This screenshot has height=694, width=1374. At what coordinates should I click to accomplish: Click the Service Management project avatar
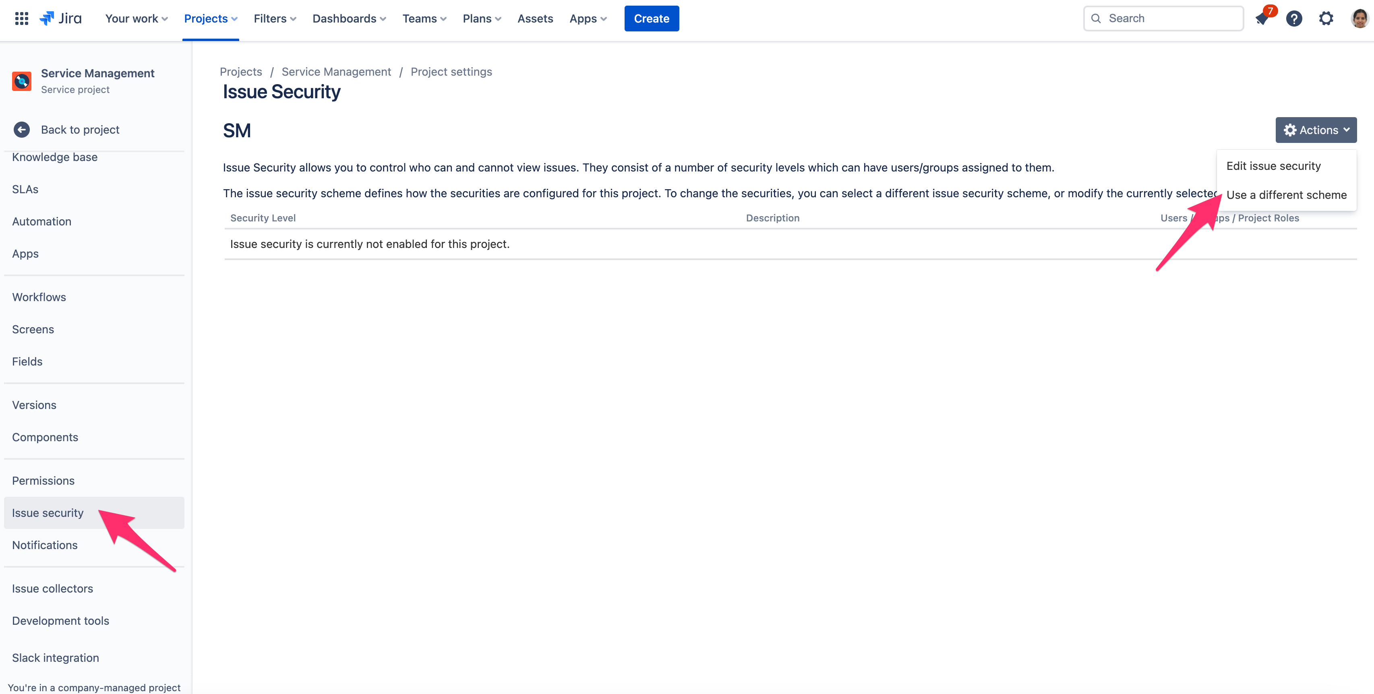pos(22,81)
